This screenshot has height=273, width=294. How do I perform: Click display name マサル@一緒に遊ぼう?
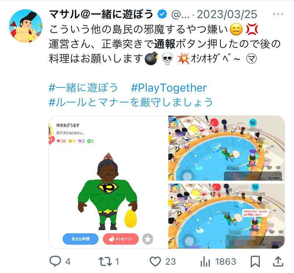point(101,14)
